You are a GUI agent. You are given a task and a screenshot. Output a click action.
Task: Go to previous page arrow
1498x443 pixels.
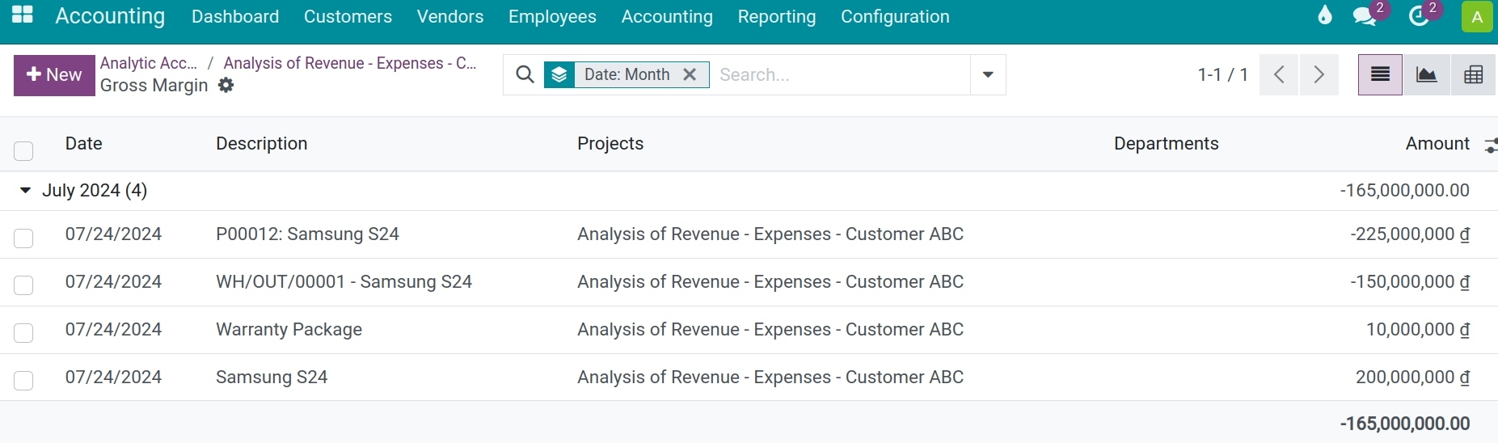click(x=1279, y=75)
